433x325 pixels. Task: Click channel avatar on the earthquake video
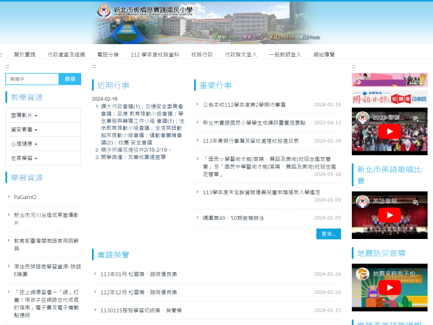pos(363,274)
